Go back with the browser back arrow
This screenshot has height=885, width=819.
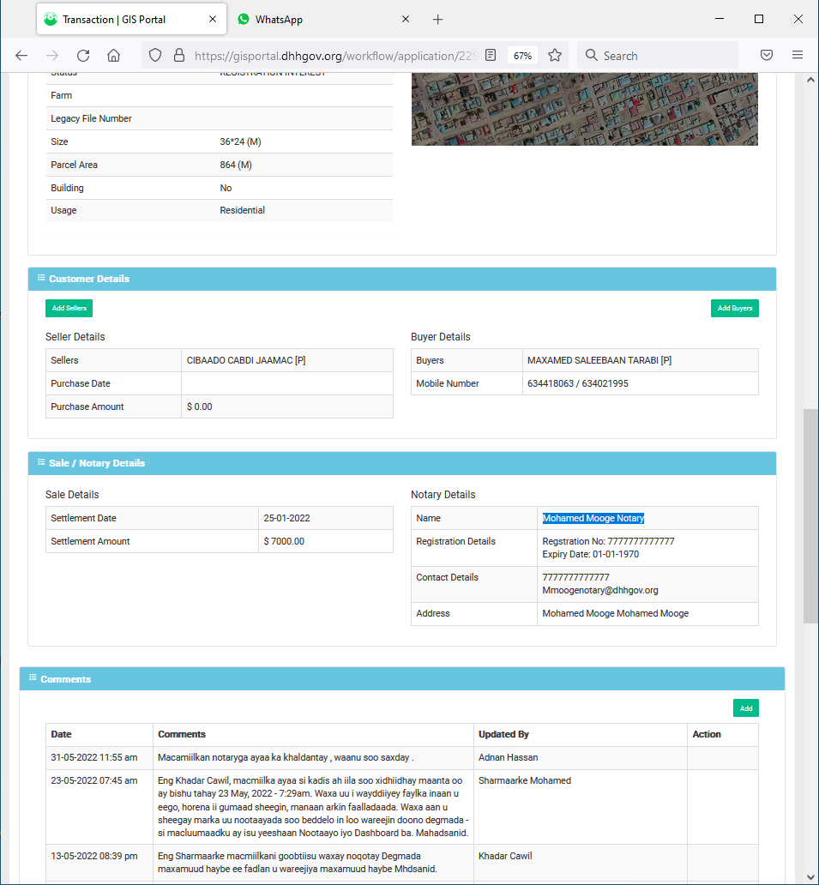[21, 55]
